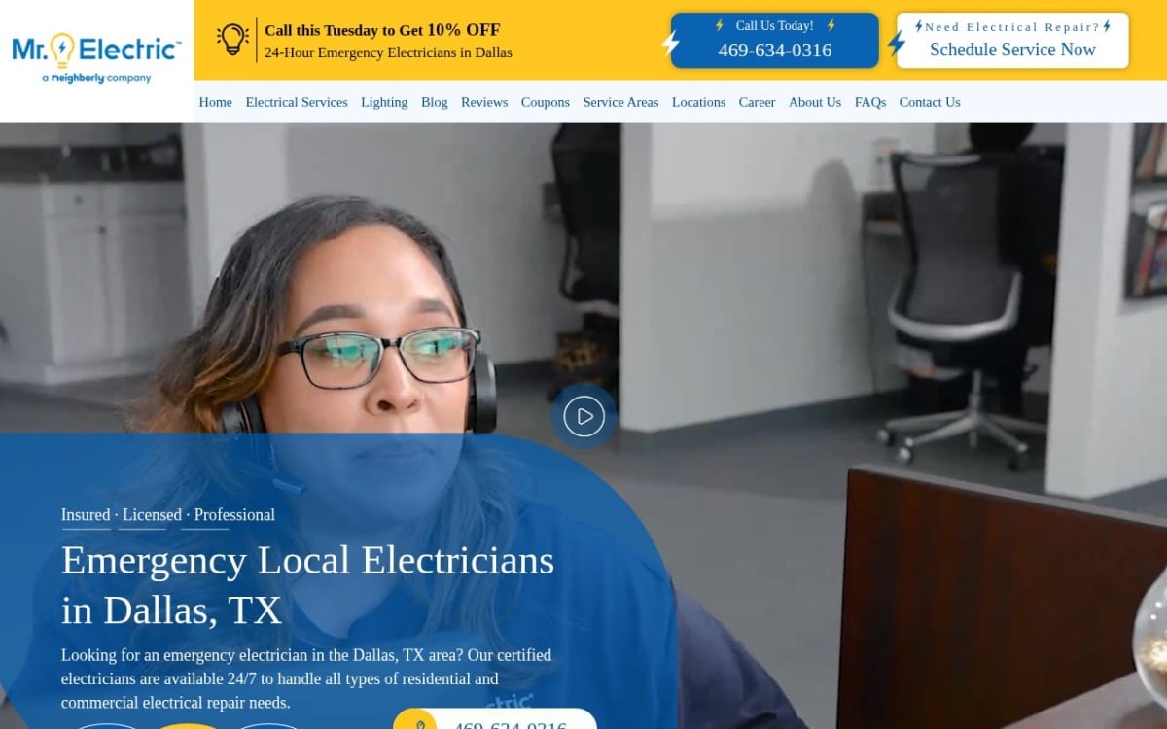The image size is (1167, 729).
Task: Click the Mr. Electric logo
Action: pyautogui.click(x=96, y=58)
